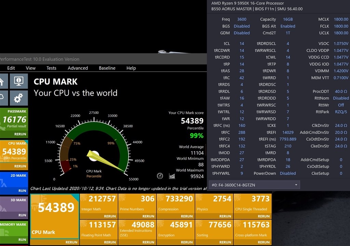Switch to the gauge view icon
350x246 pixels.
160,176
